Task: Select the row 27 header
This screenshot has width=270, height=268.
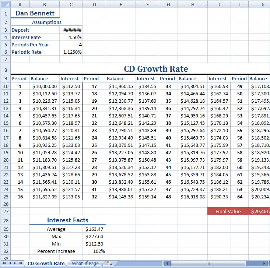Action: tap(5, 211)
